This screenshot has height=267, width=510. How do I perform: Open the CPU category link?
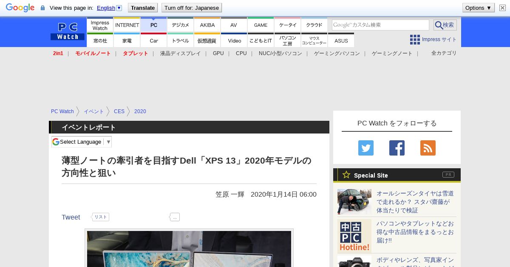(x=241, y=53)
